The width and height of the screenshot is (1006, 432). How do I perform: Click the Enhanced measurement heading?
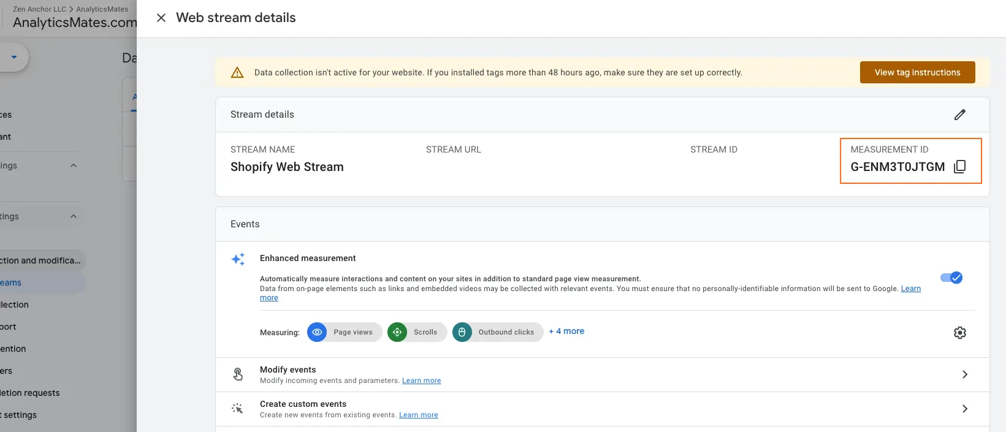(308, 258)
